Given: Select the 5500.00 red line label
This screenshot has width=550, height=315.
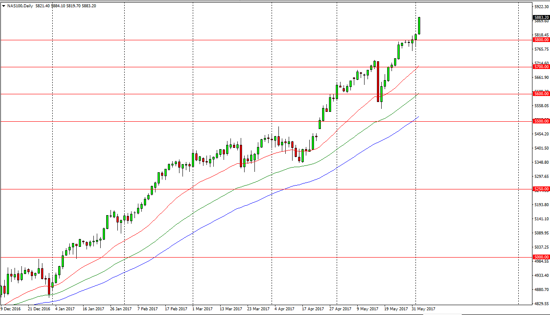Looking at the screenshot, I should pos(541,121).
